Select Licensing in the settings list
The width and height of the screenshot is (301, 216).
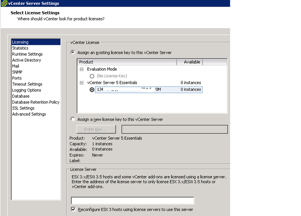click(36, 42)
